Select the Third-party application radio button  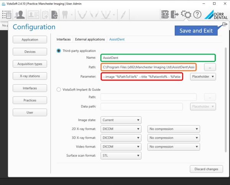[59, 50]
